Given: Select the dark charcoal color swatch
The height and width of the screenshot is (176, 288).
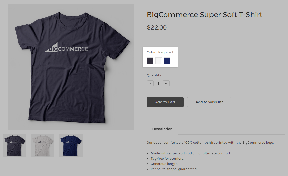Looking at the screenshot, I should 150,61.
